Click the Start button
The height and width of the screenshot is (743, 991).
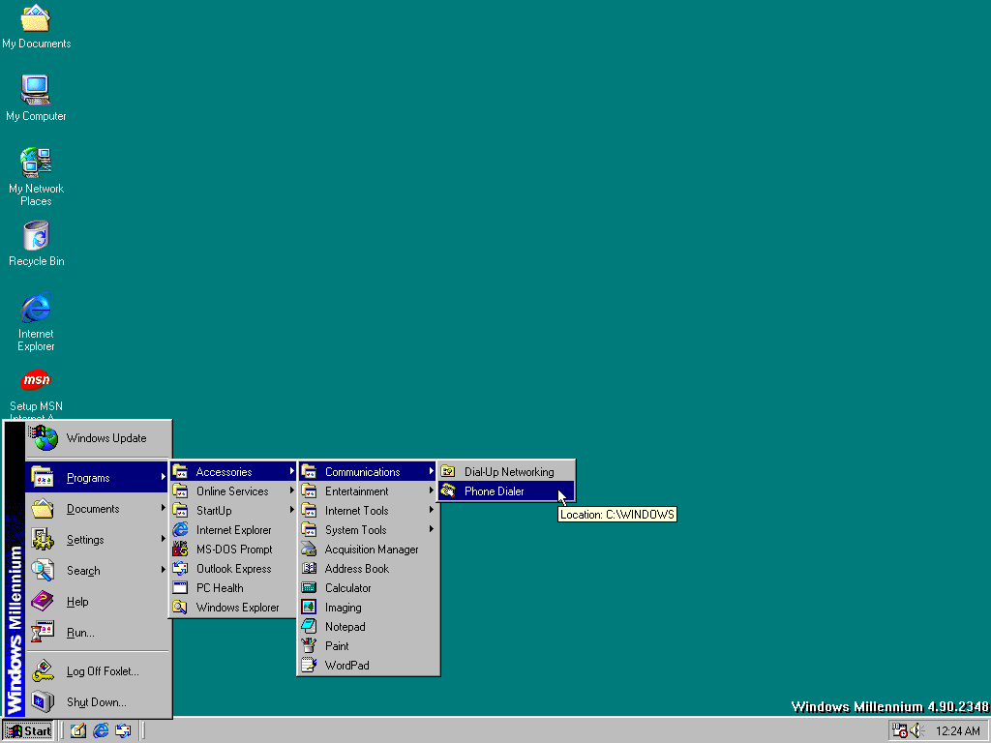(x=28, y=730)
